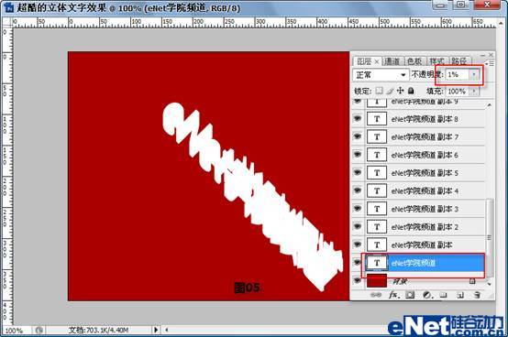Image resolution: width=508 pixels, height=337 pixels.
Task: Click layers panel scroll up arrow
Action: click(490, 104)
